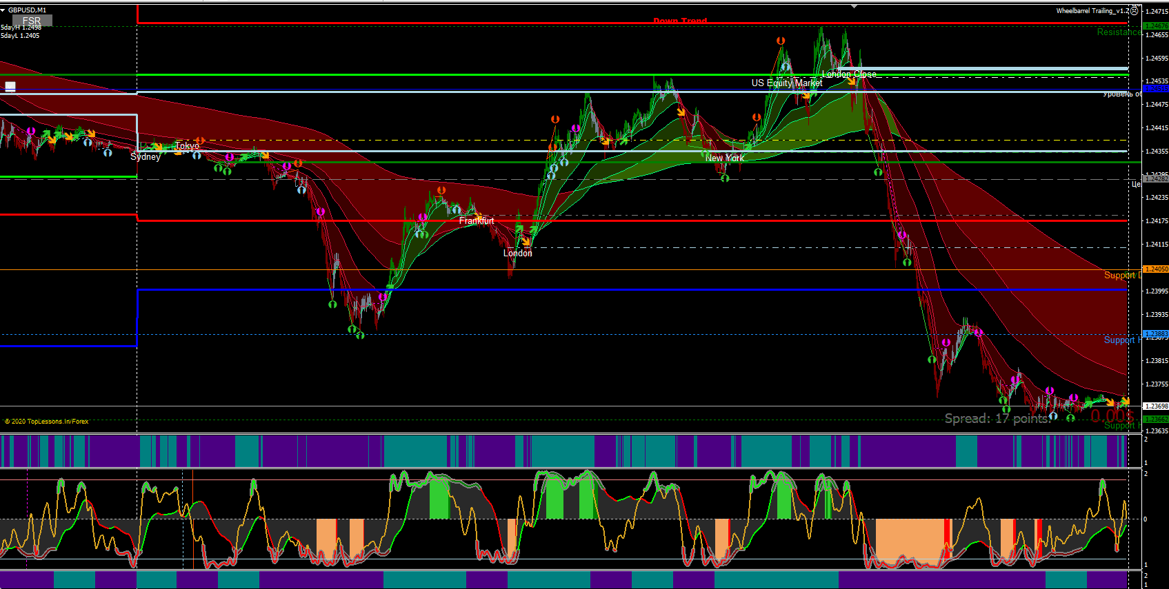Click the white 1.23698 current price tag
This screenshot has height=589, width=1169.
click(1157, 406)
